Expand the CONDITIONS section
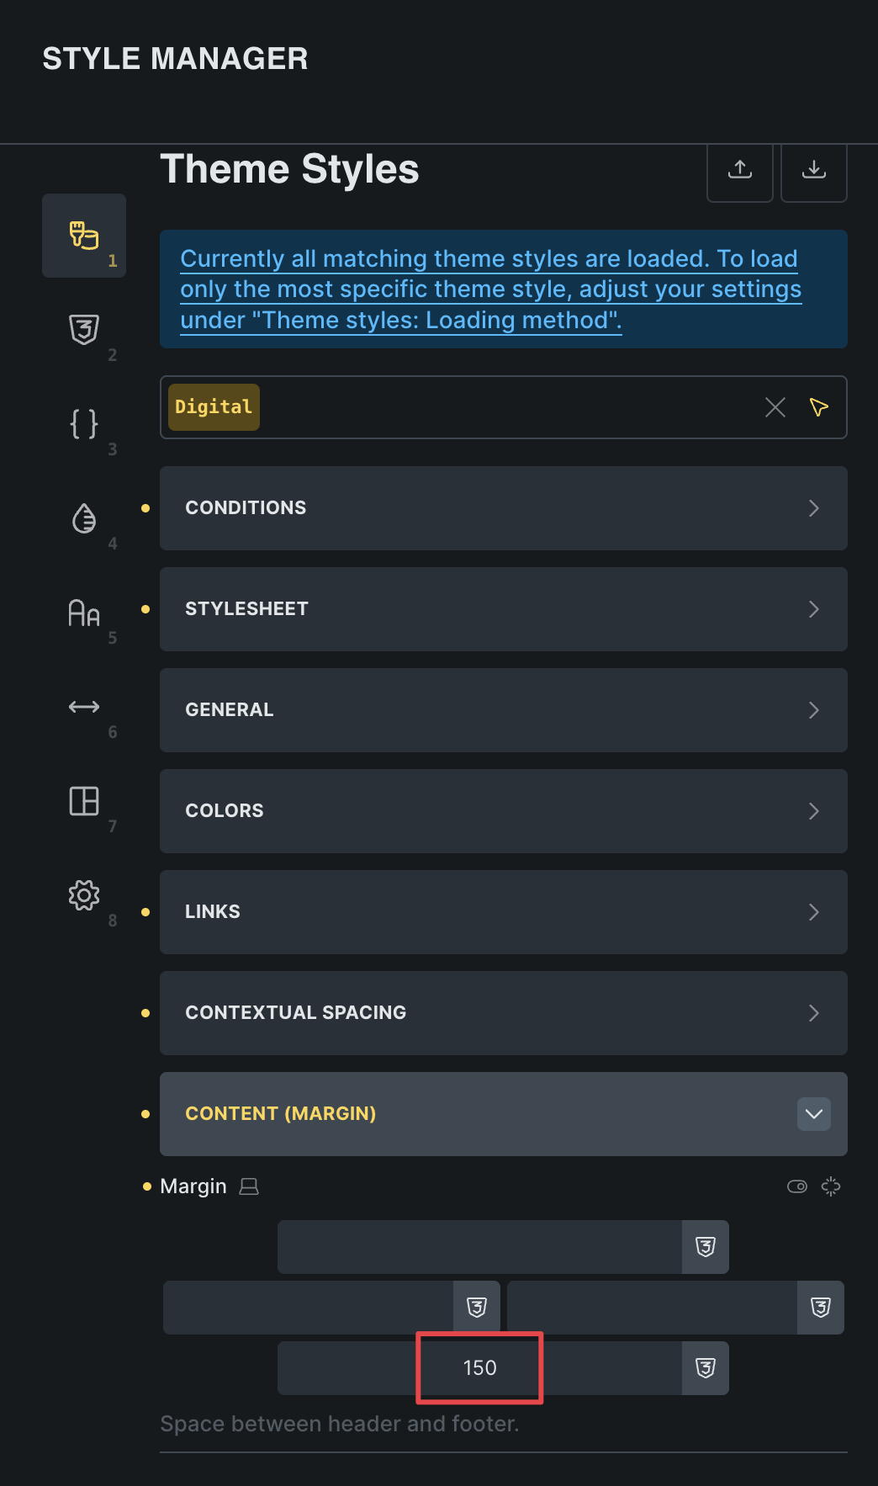Image resolution: width=878 pixels, height=1486 pixels. point(503,508)
